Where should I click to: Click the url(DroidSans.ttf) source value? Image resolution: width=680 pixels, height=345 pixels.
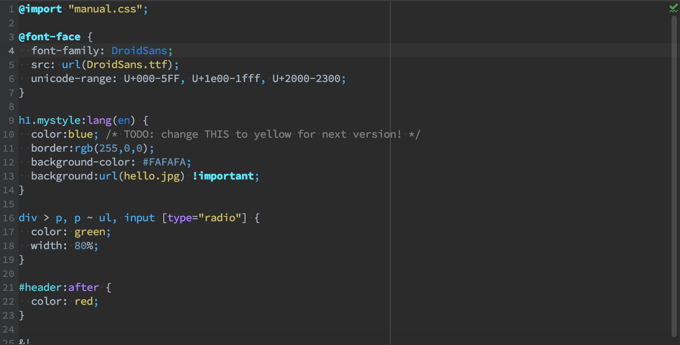[118, 65]
